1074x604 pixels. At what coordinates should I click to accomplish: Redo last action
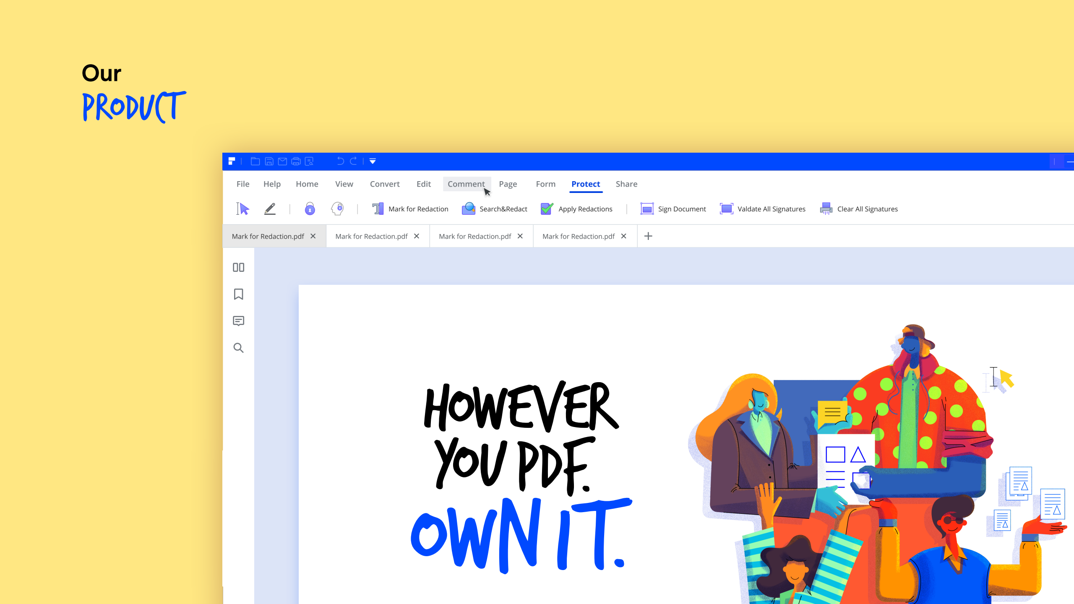coord(354,161)
